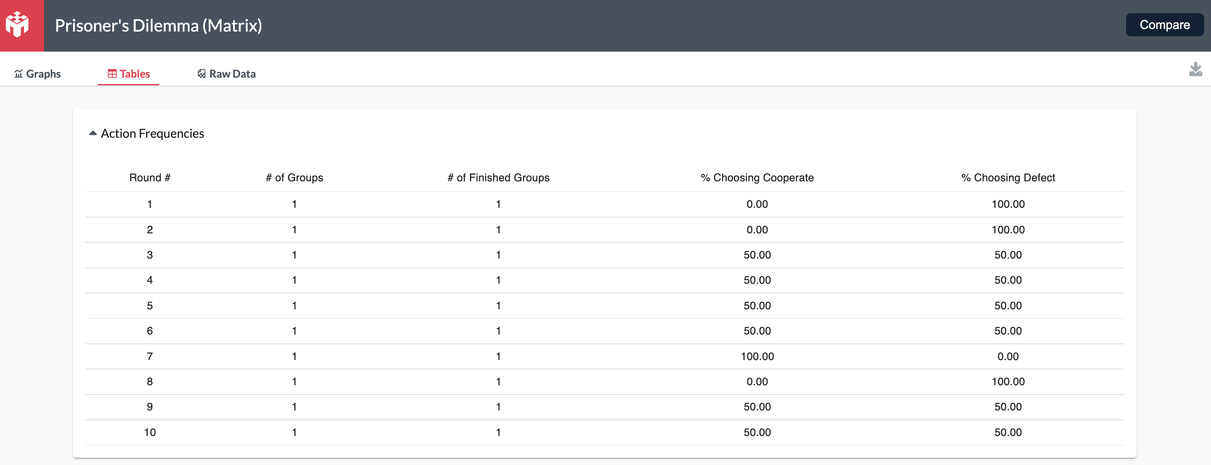Screen dimensions: 1211x465
Task: Click round 1 number of groups cell
Action: [x=294, y=204]
